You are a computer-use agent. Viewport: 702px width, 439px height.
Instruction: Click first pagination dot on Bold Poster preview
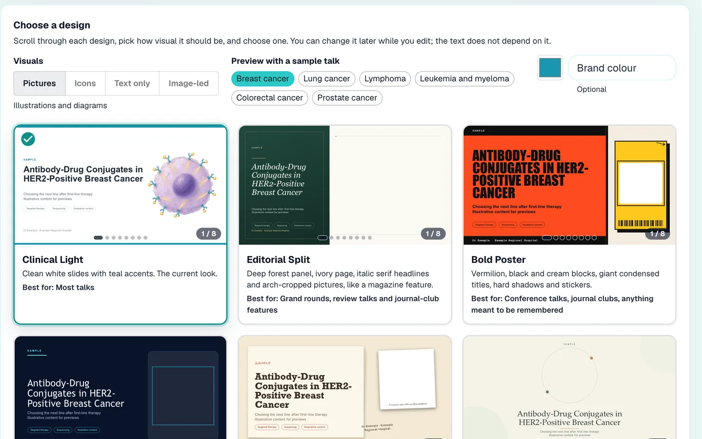[x=547, y=238]
